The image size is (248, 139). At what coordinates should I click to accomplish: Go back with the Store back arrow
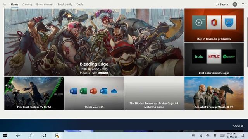(x=4, y=4)
